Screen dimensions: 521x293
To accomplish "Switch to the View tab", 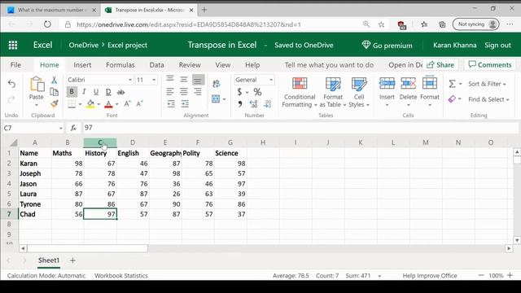I will pyautogui.click(x=222, y=65).
